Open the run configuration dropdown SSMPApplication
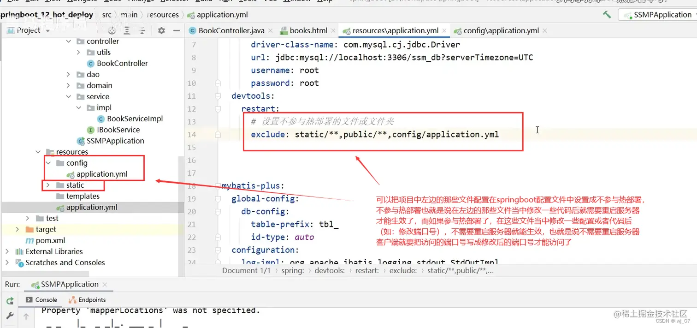This screenshot has width=697, height=328. (x=657, y=15)
